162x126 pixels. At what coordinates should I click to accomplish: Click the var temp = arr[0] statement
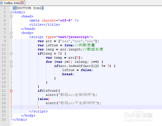[64, 58]
